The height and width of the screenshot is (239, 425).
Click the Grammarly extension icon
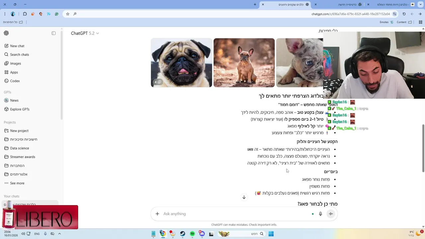coord(57,14)
